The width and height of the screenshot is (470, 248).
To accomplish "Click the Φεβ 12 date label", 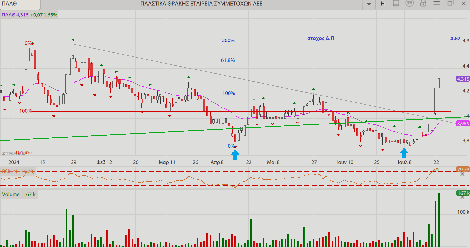I will coord(104,162).
